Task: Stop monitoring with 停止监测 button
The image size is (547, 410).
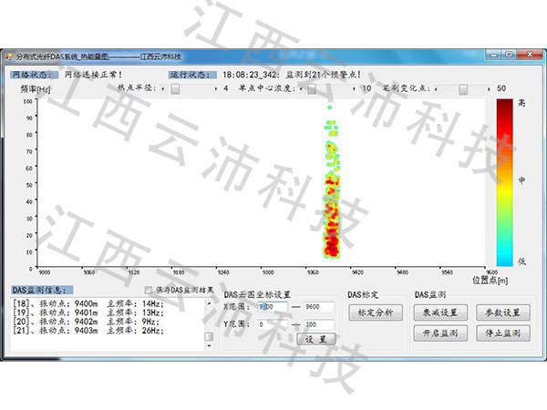Action: [x=503, y=333]
